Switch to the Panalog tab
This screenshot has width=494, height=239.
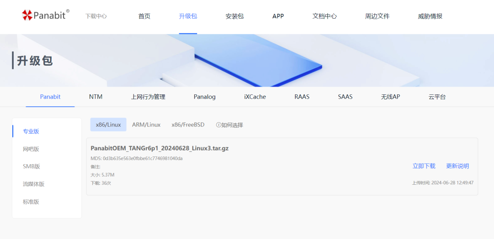[204, 97]
